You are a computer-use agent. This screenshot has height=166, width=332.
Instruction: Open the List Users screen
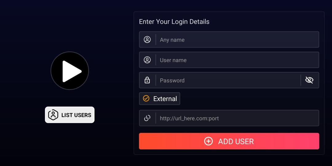pos(70,115)
